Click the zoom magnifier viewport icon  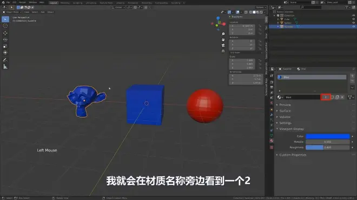tap(223, 34)
